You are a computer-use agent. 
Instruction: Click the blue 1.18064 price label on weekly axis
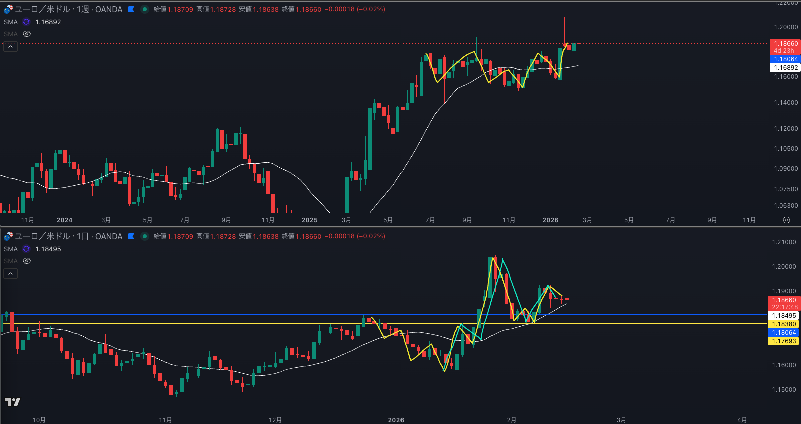(x=785, y=59)
